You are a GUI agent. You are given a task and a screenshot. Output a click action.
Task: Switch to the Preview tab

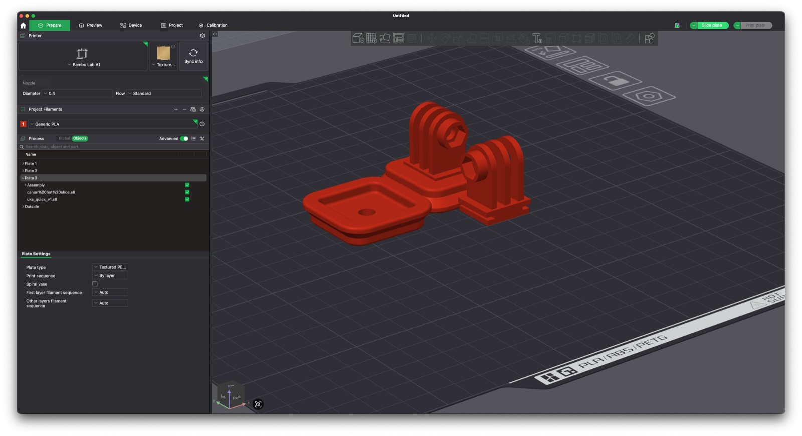[x=91, y=25]
